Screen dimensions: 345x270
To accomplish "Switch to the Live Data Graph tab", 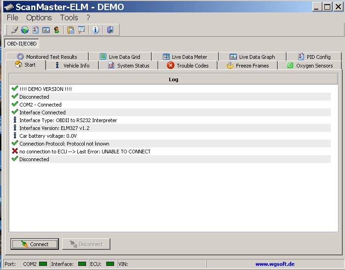I will tap(252, 56).
